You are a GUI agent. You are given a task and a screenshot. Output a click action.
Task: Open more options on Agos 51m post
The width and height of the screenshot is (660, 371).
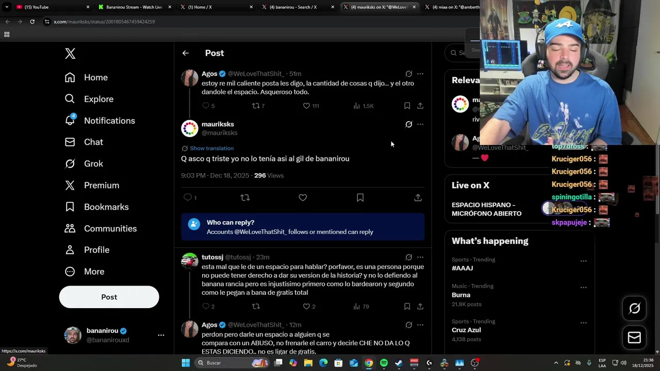(x=420, y=74)
